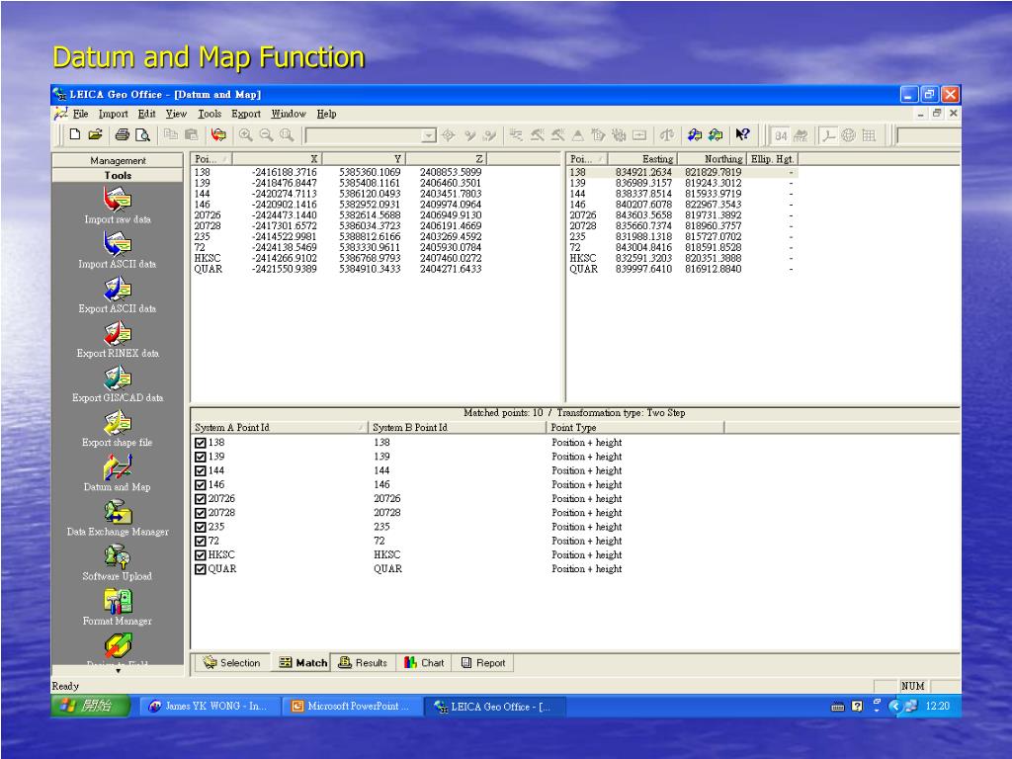Click the Copy toolbar icon
The width and height of the screenshot is (1012, 759).
point(170,134)
